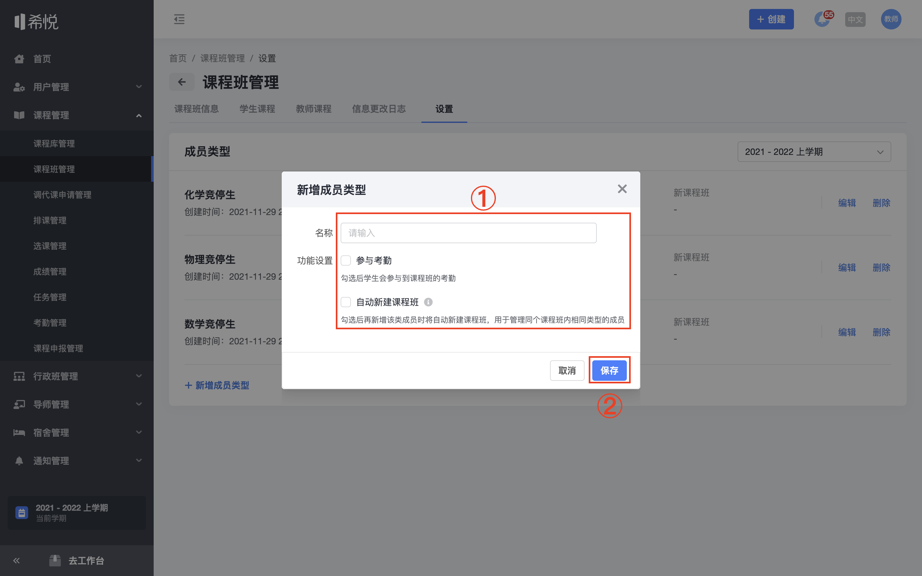
Task: Delete the 化学竞停生 member type
Action: pyautogui.click(x=881, y=203)
